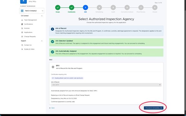The image size is (186, 116).
Task: Click the 'Certificates requiring AIA' label
Action: coord(59,74)
